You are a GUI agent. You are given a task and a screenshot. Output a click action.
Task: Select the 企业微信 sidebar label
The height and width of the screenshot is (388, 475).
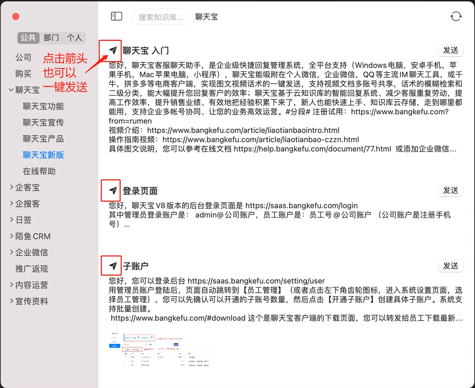click(32, 252)
